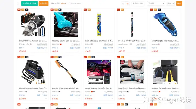Open the 月销量 sort field dropdown
This screenshot has height=109, width=196.
tap(156, 4)
